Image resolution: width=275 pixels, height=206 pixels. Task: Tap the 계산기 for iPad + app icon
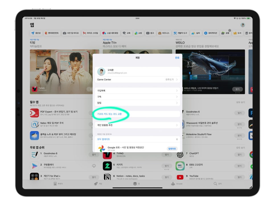click(x=34, y=176)
